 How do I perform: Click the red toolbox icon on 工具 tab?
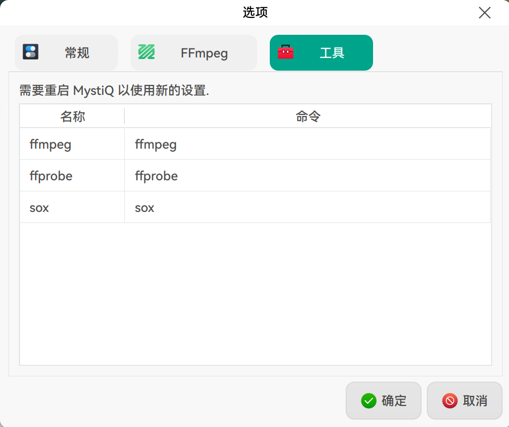click(x=286, y=53)
